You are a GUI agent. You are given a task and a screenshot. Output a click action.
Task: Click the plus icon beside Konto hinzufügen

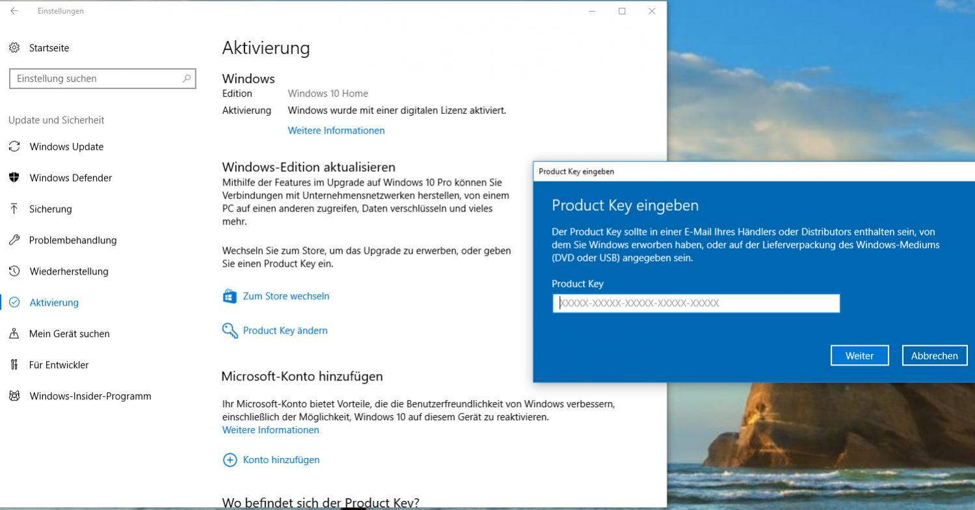tap(230, 460)
